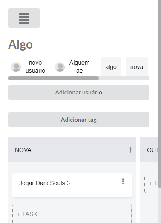Select the nova tag

pyautogui.click(x=137, y=67)
